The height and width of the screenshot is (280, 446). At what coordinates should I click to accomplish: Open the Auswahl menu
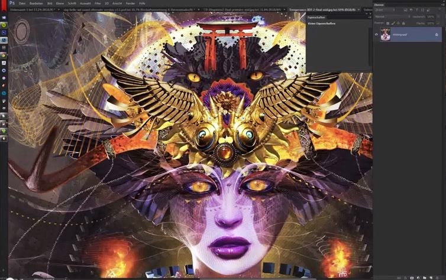click(x=85, y=4)
